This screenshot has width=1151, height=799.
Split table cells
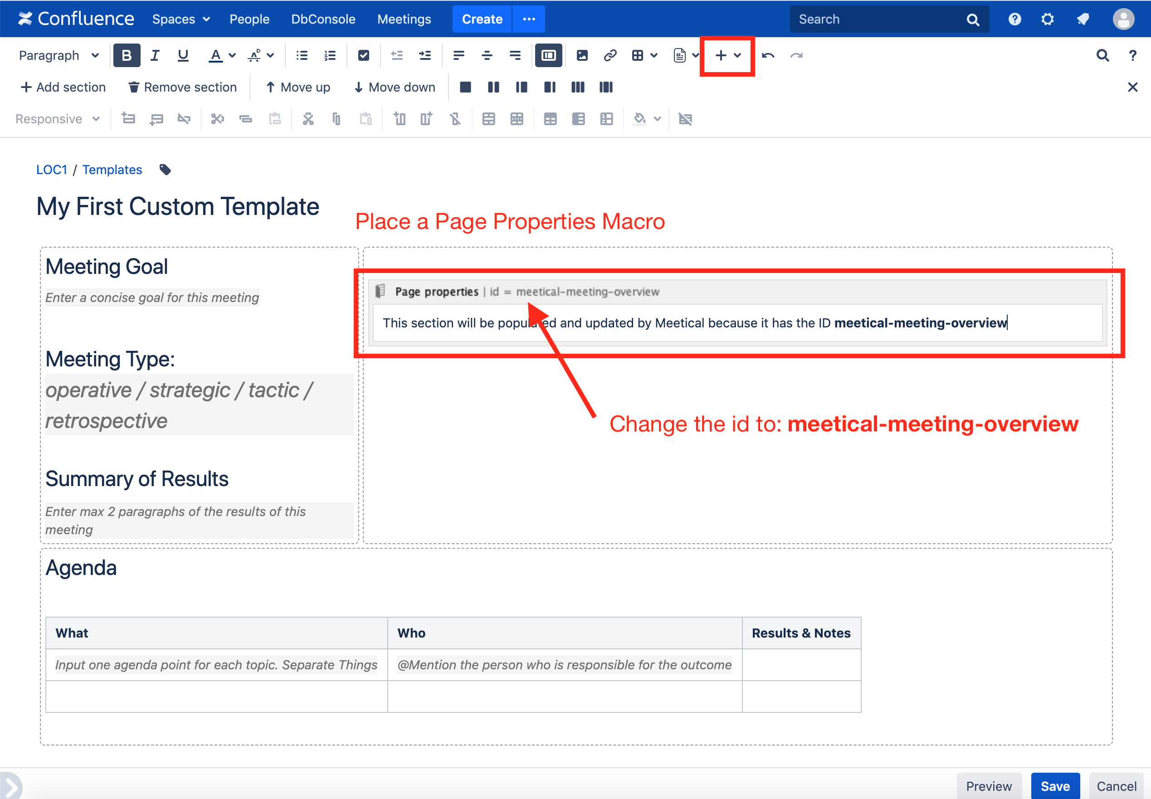tap(517, 119)
